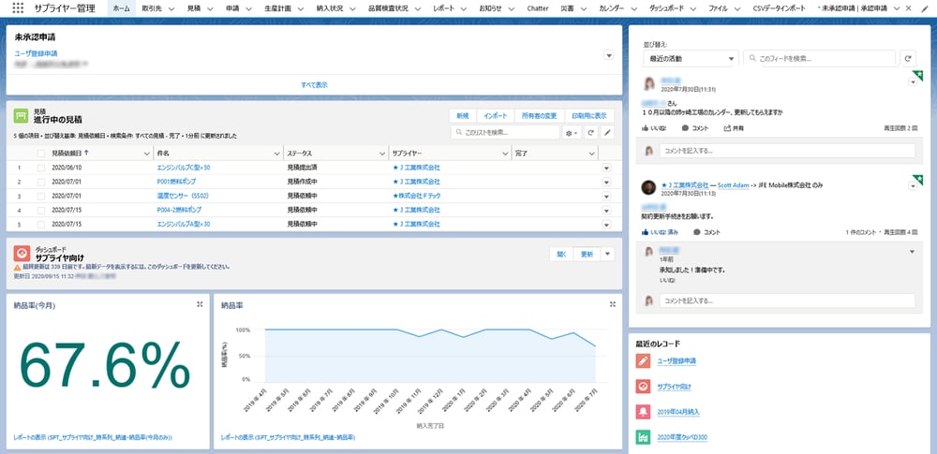
Task: Refresh the 進行中の見積 list view
Action: 590,133
